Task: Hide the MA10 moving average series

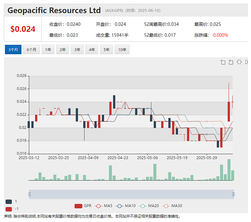Action: tap(125, 206)
